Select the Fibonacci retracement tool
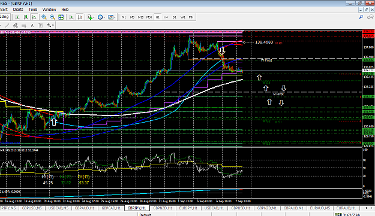Image resolution: width=375 pixels, height=216 pixels. coord(23,25)
